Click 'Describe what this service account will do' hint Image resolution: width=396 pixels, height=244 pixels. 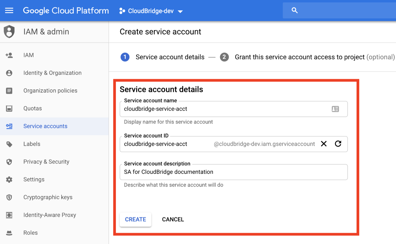click(x=174, y=185)
